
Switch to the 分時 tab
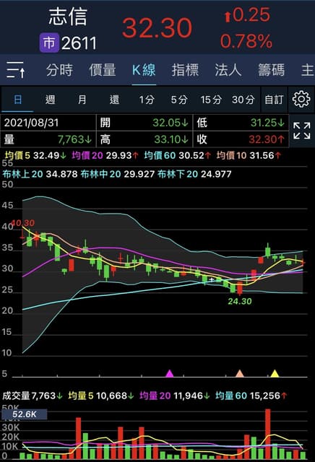coord(59,70)
